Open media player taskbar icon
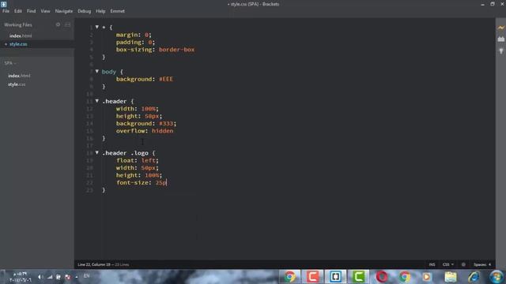This screenshot has width=506, height=284. [427, 277]
